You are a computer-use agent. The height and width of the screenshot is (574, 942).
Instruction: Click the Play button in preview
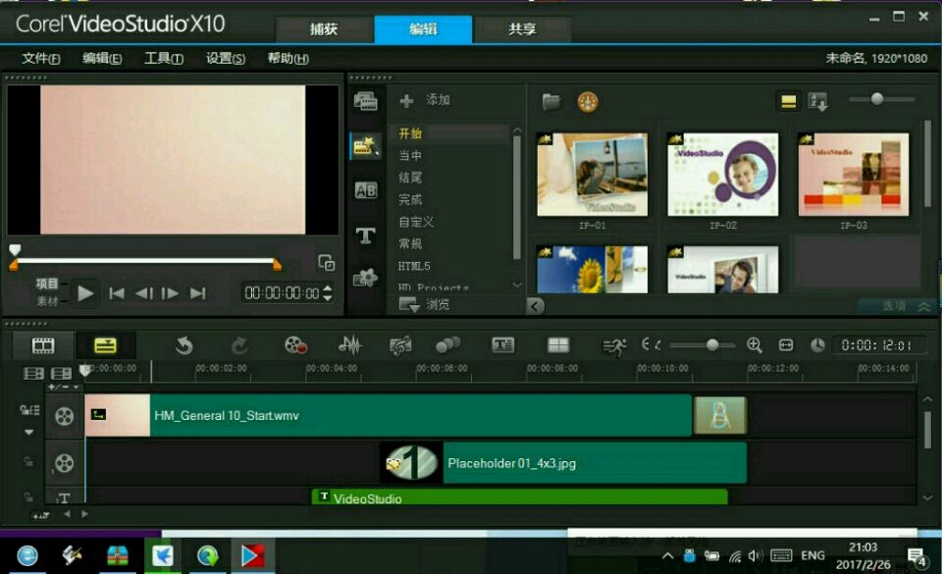(85, 293)
